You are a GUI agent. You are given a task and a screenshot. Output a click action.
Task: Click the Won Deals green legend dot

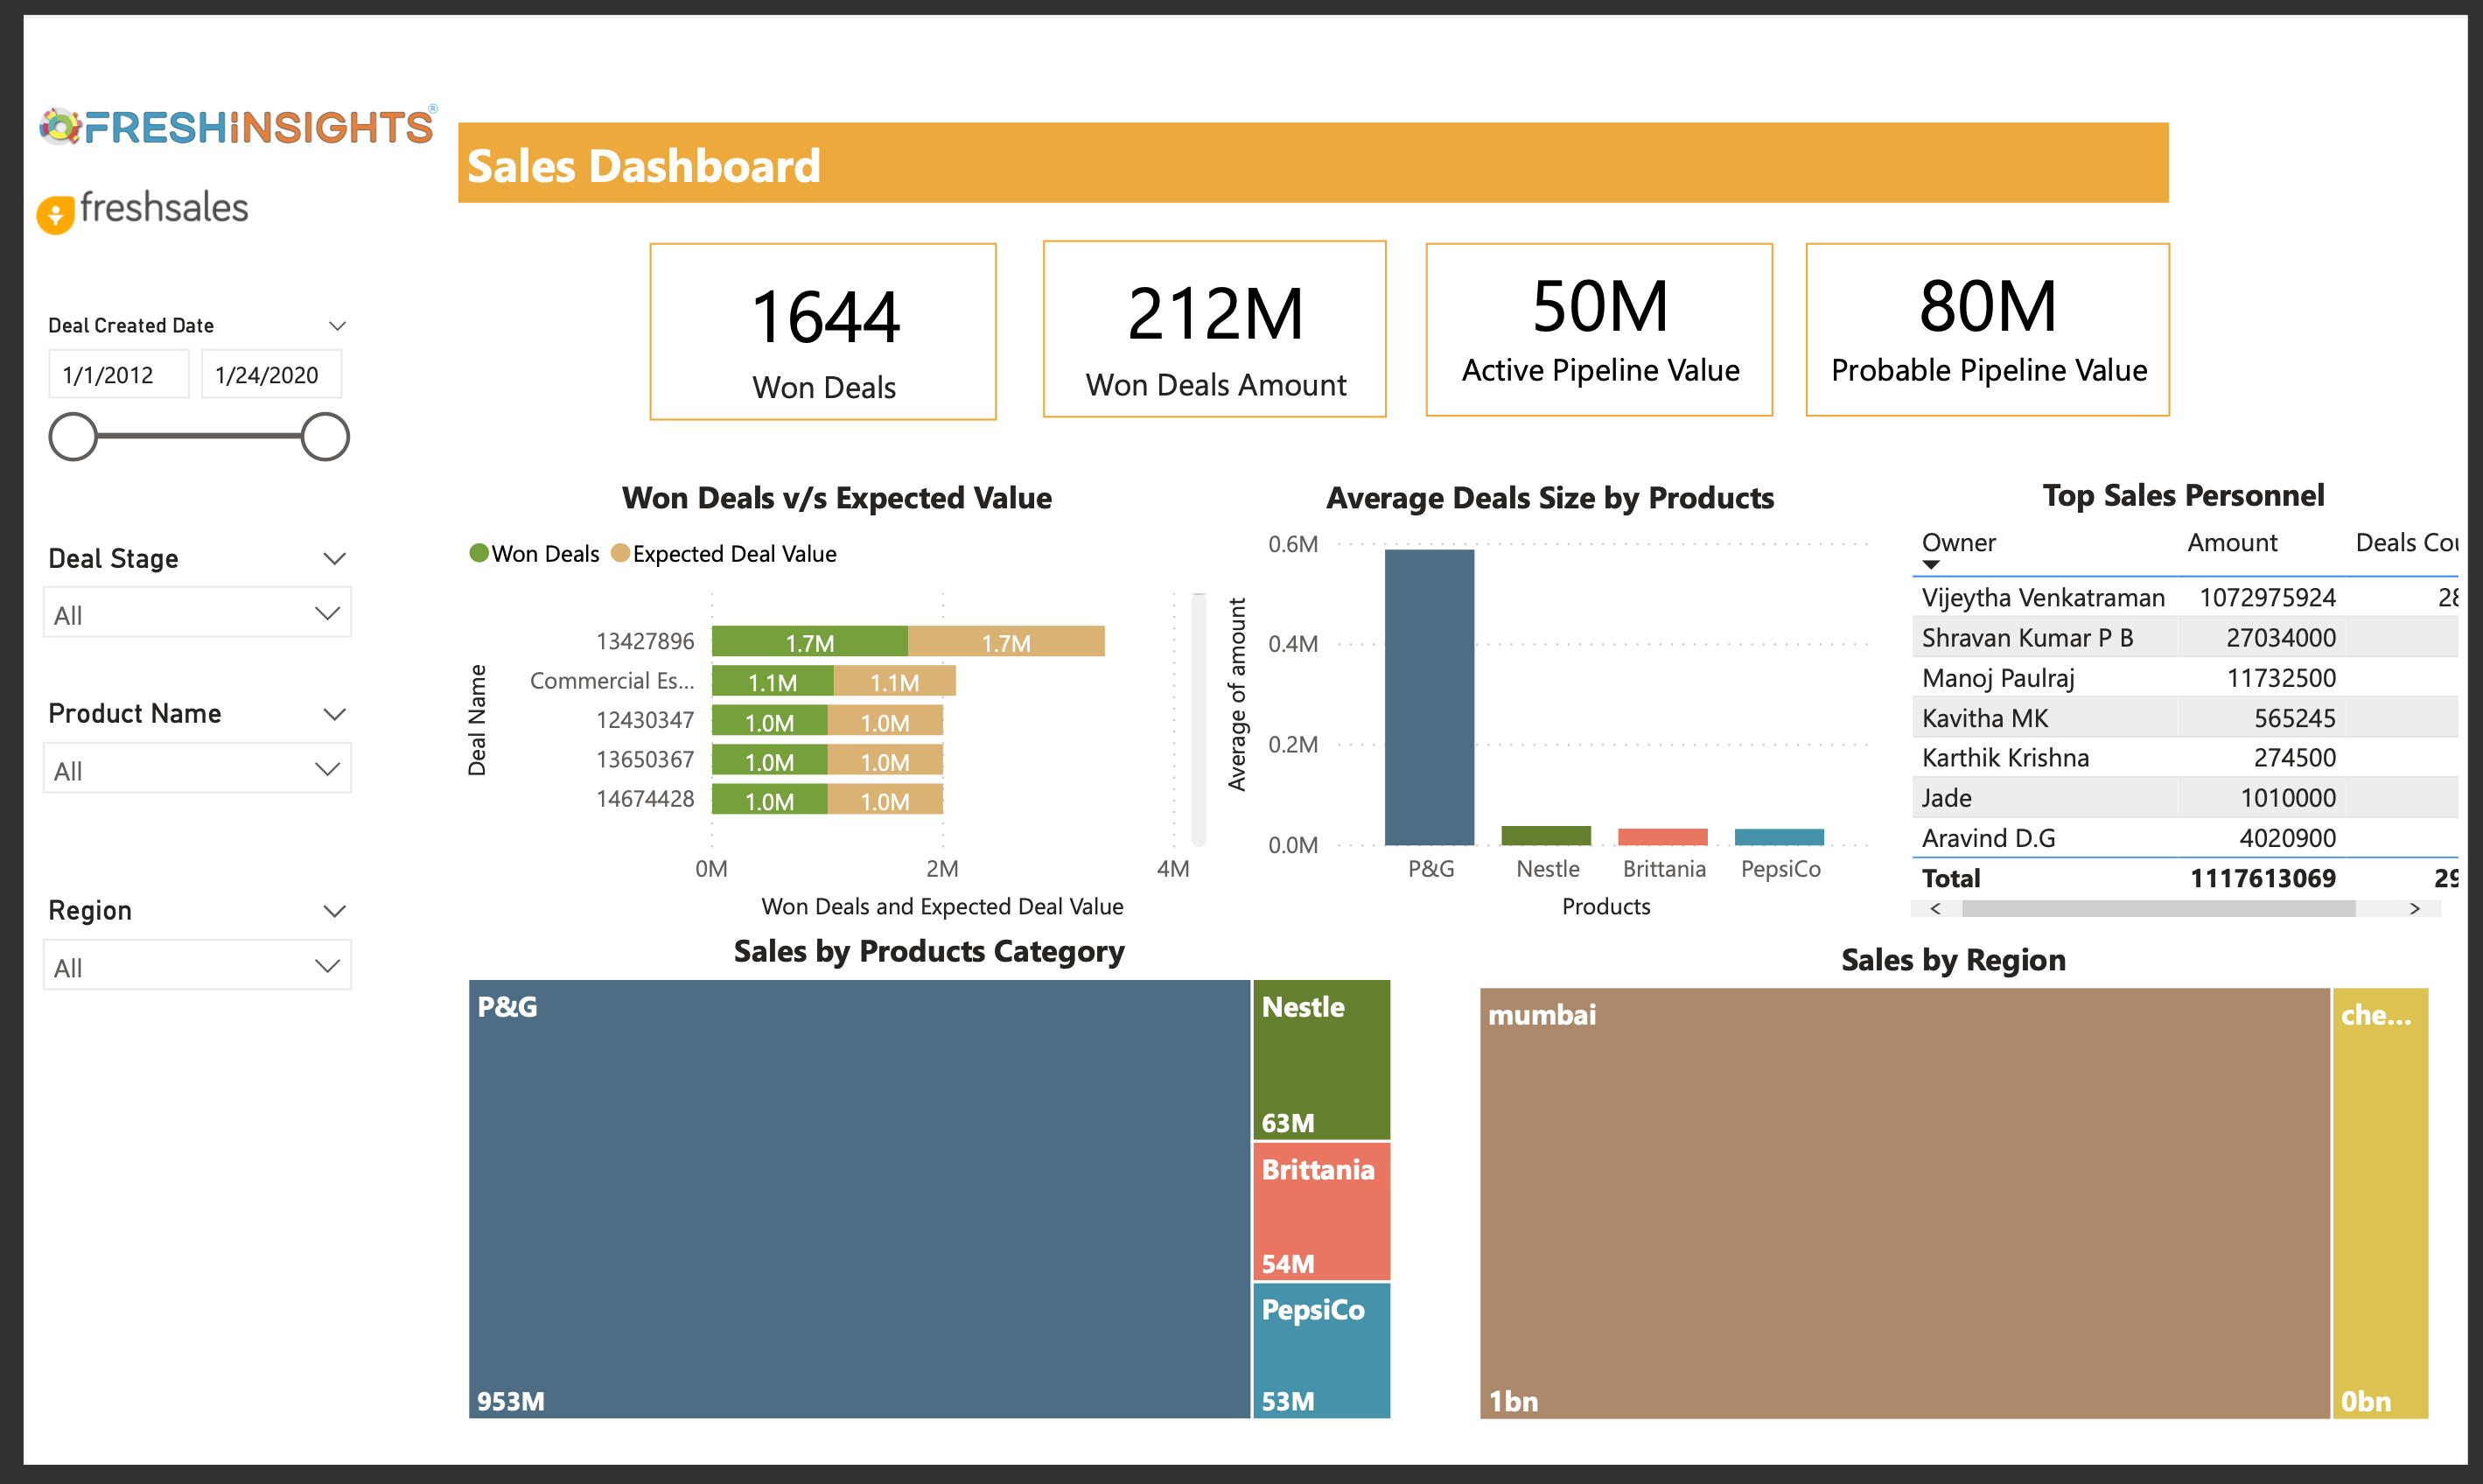479,553
